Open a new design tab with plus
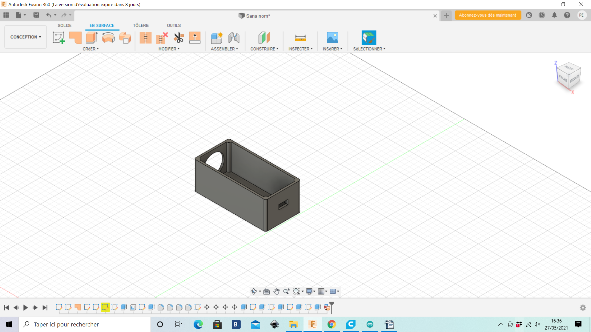This screenshot has height=332, width=591. (446, 16)
